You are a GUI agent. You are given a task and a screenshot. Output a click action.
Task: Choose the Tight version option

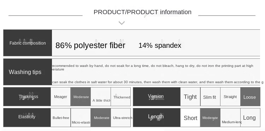pyautogui.click(x=190, y=97)
